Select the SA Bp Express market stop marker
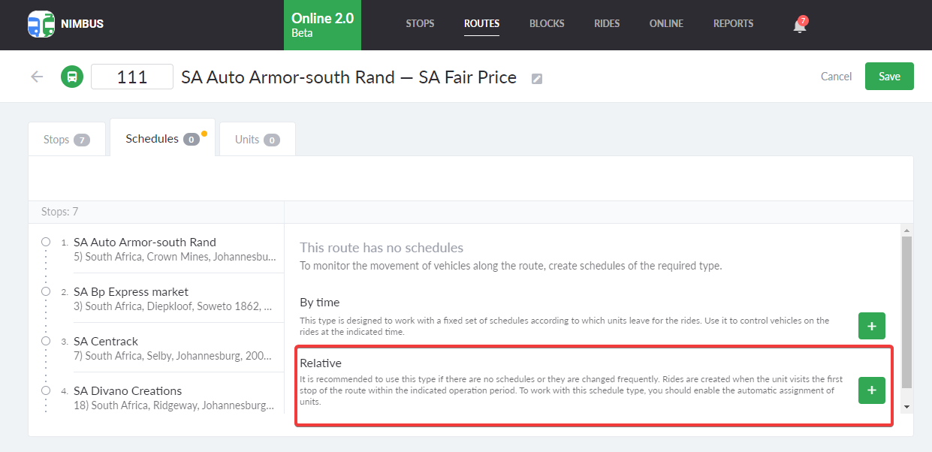Image resolution: width=932 pixels, height=452 pixels. click(x=46, y=291)
